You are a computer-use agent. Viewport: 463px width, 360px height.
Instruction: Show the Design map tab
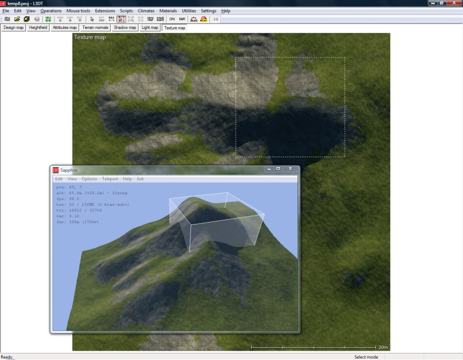coord(13,27)
